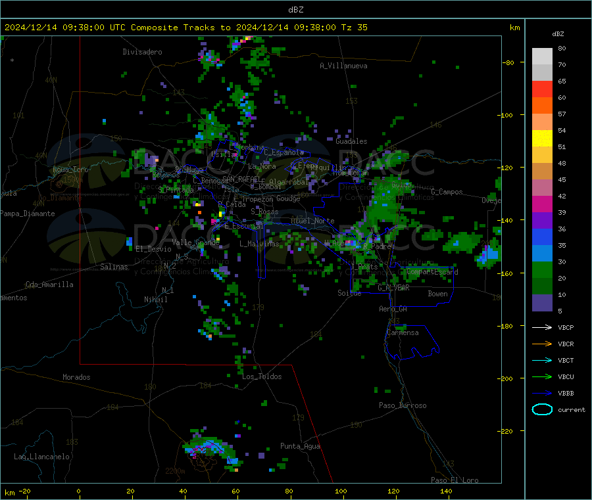Select the light blue 30–35 dBZ swatch

coord(542,254)
